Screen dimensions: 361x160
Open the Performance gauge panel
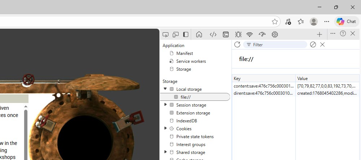click(262, 34)
